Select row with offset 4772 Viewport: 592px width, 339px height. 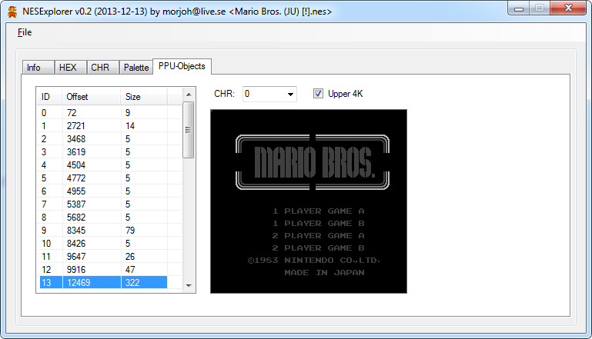tap(103, 178)
